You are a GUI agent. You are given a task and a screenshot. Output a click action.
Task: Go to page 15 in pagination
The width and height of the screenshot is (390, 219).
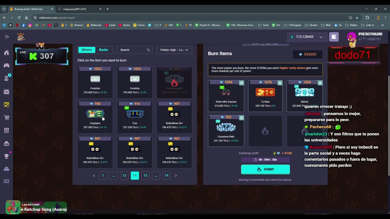145,176
